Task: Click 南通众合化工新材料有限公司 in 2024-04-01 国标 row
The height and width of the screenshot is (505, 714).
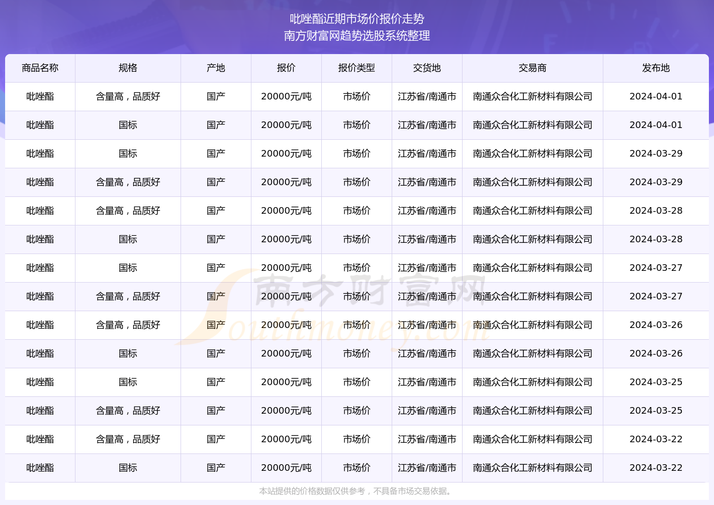Action: [532, 125]
